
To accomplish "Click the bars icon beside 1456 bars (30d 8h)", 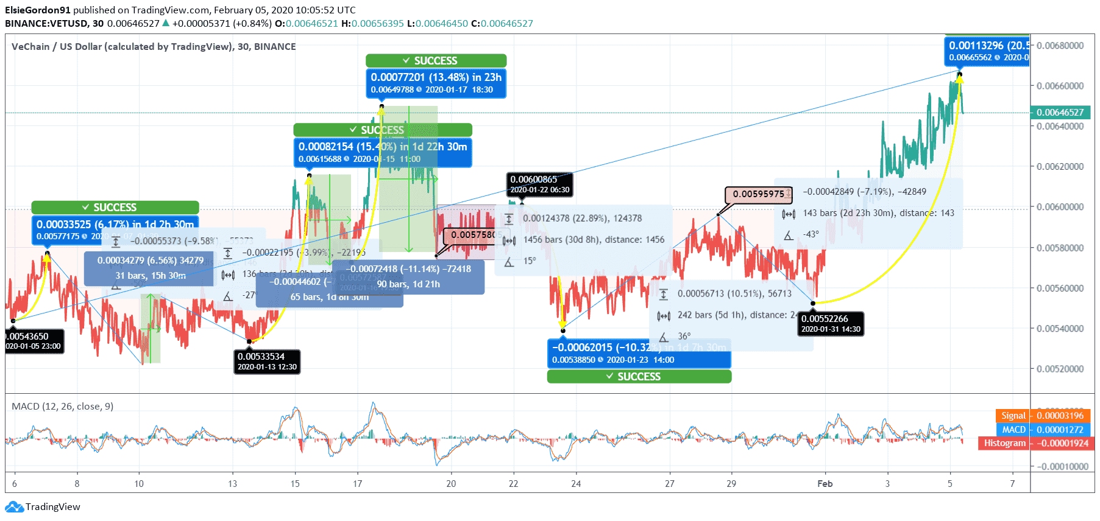I will [x=509, y=240].
